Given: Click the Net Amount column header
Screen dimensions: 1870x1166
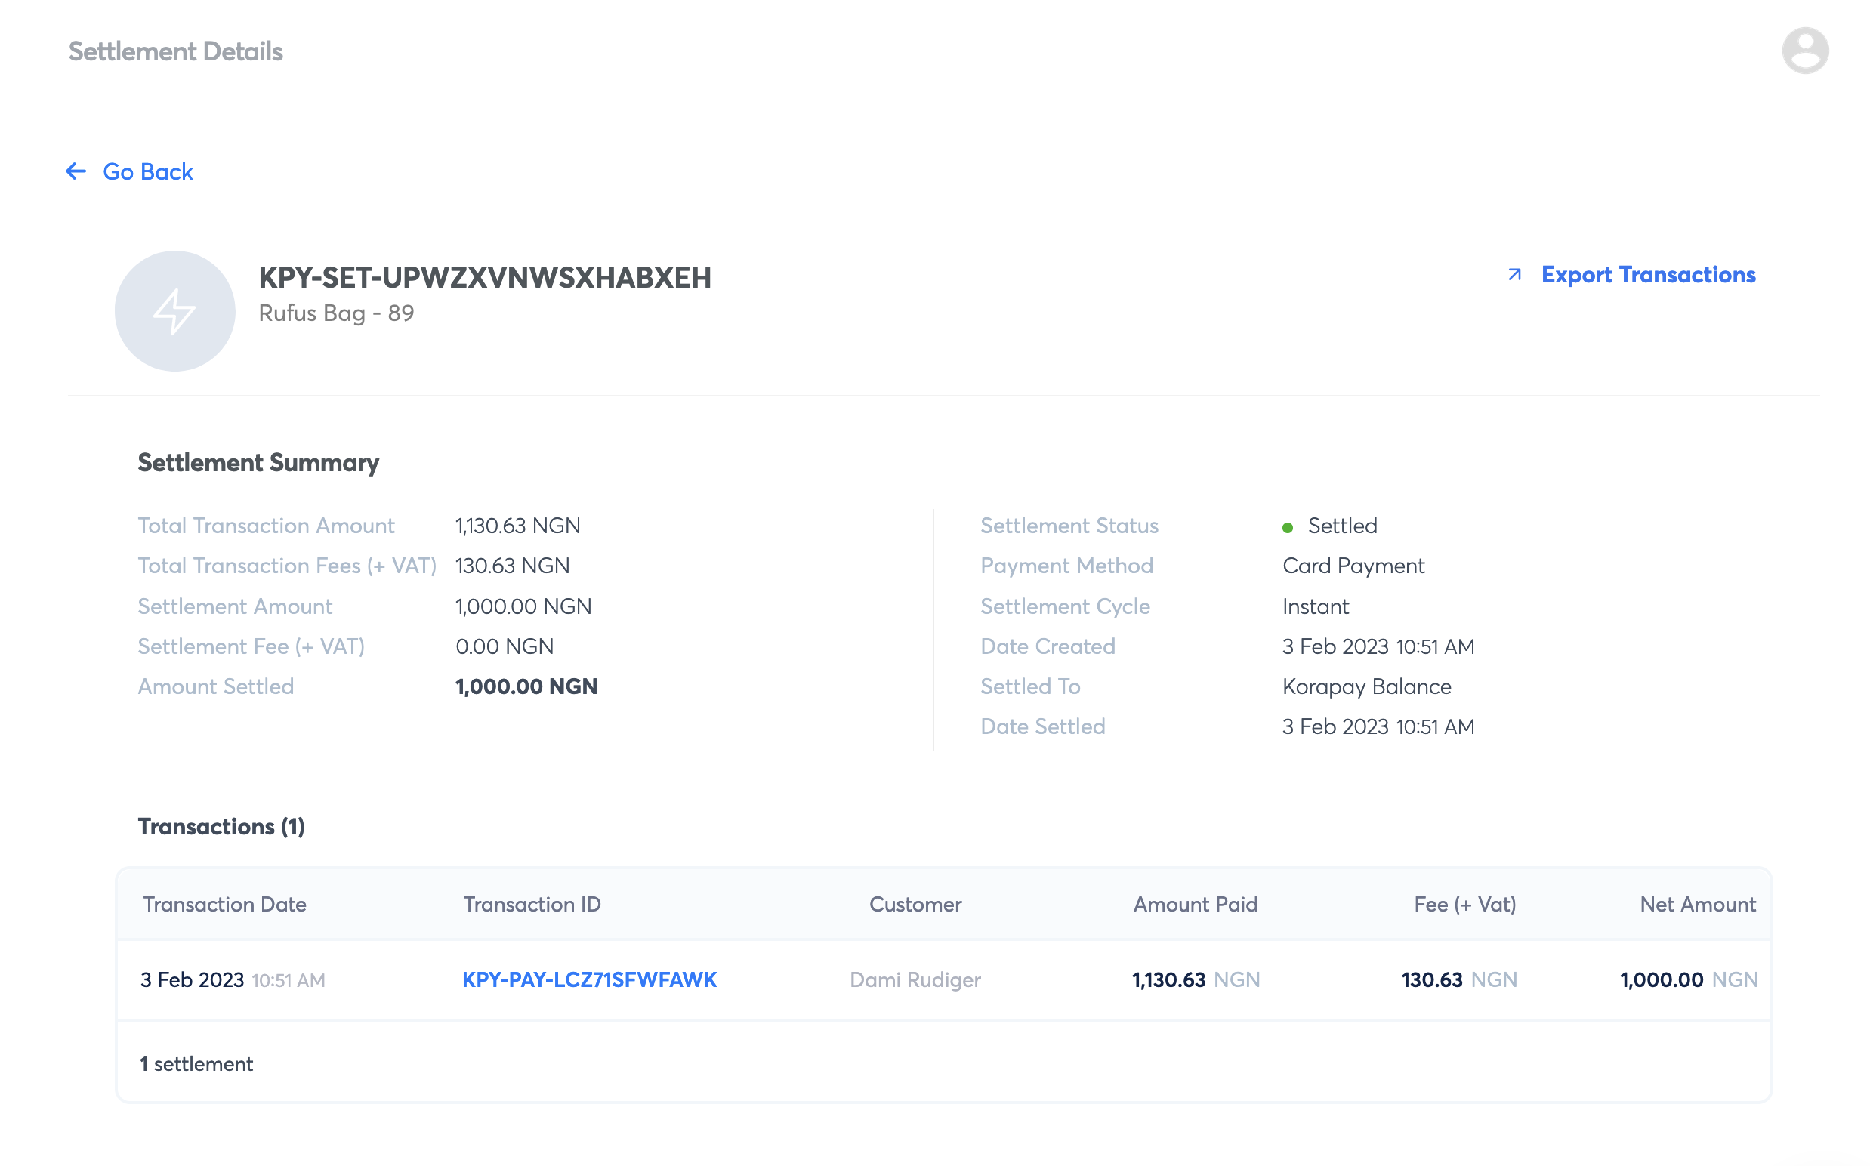Looking at the screenshot, I should (x=1696, y=904).
